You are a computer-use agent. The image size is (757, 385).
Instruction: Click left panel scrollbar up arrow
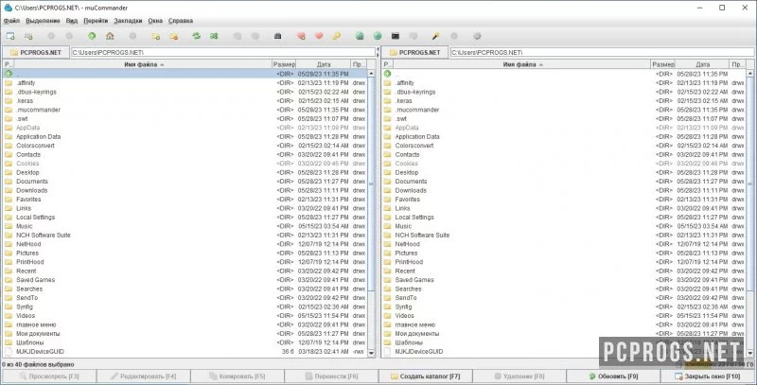(371, 74)
